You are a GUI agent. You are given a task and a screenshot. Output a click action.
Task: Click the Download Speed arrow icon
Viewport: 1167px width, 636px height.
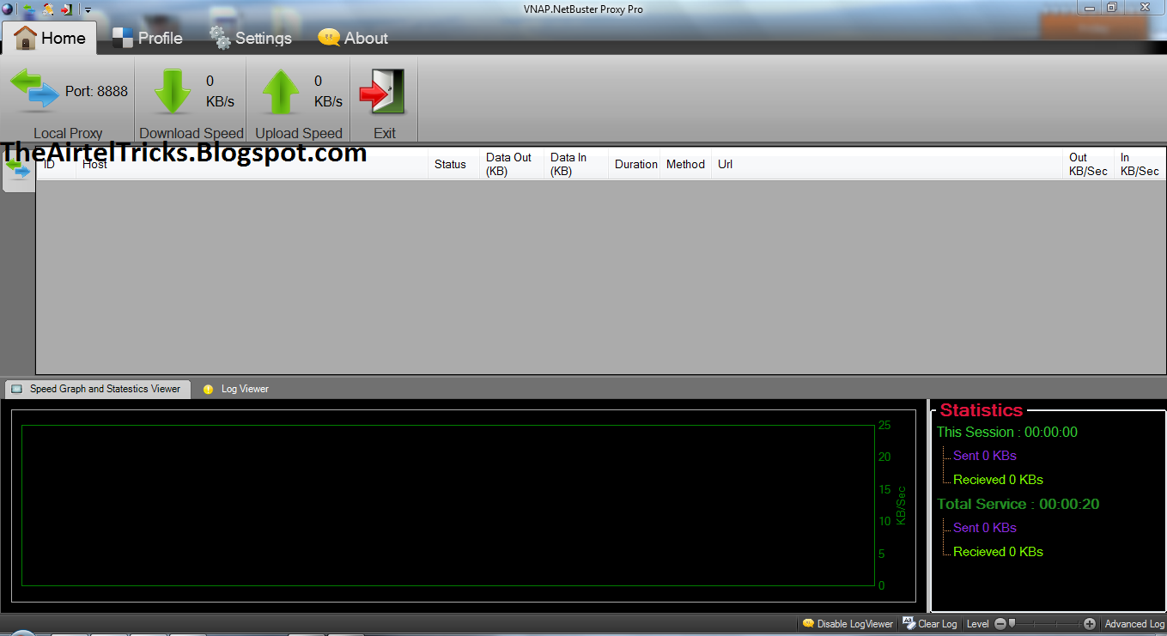(x=172, y=92)
